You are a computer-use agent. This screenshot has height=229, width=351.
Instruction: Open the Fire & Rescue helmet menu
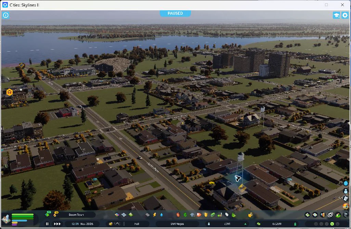tap(199, 215)
